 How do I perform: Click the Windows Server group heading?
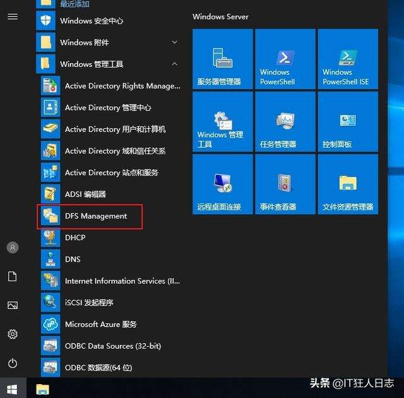pos(220,17)
